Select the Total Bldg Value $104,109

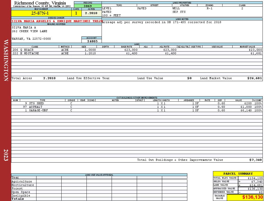pyautogui.click(x=255, y=178)
